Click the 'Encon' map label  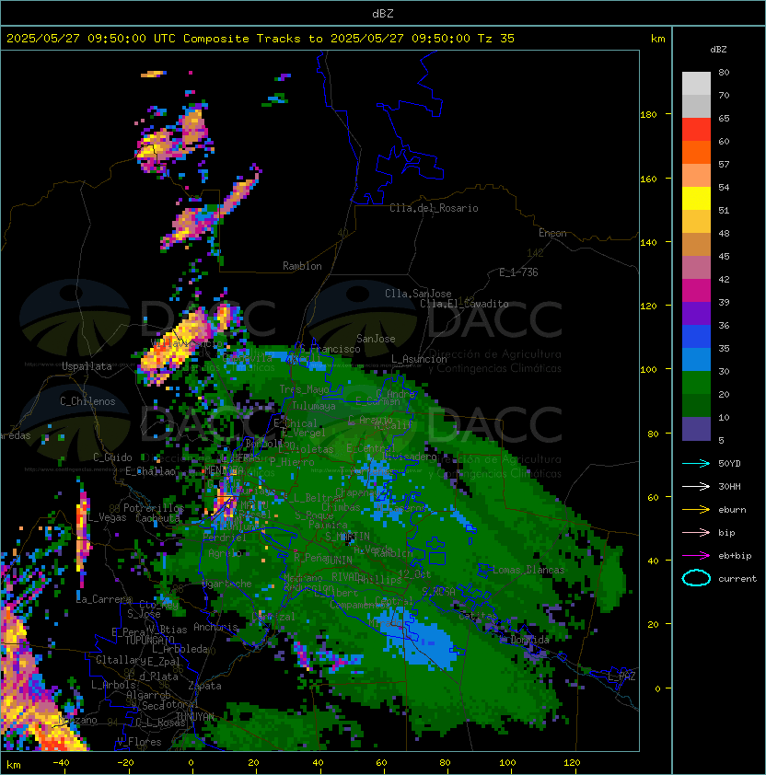[x=552, y=233]
